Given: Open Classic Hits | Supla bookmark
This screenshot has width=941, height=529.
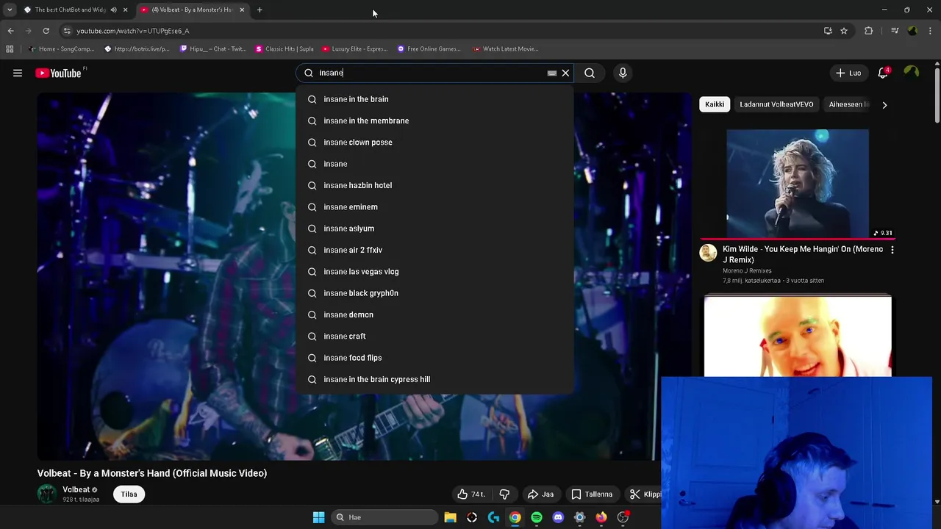Looking at the screenshot, I should click(285, 49).
